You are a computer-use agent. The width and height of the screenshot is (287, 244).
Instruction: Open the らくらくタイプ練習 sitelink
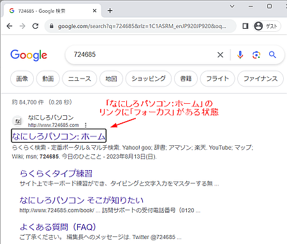pos(56,173)
